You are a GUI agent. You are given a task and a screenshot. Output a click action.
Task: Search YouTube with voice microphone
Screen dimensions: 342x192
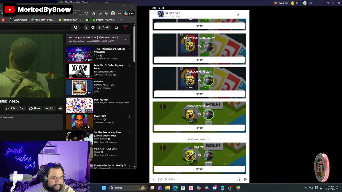[86, 27]
